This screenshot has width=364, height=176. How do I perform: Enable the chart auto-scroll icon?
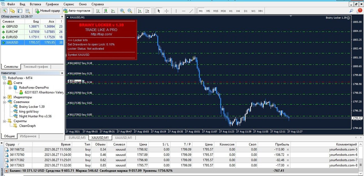pos(139,11)
